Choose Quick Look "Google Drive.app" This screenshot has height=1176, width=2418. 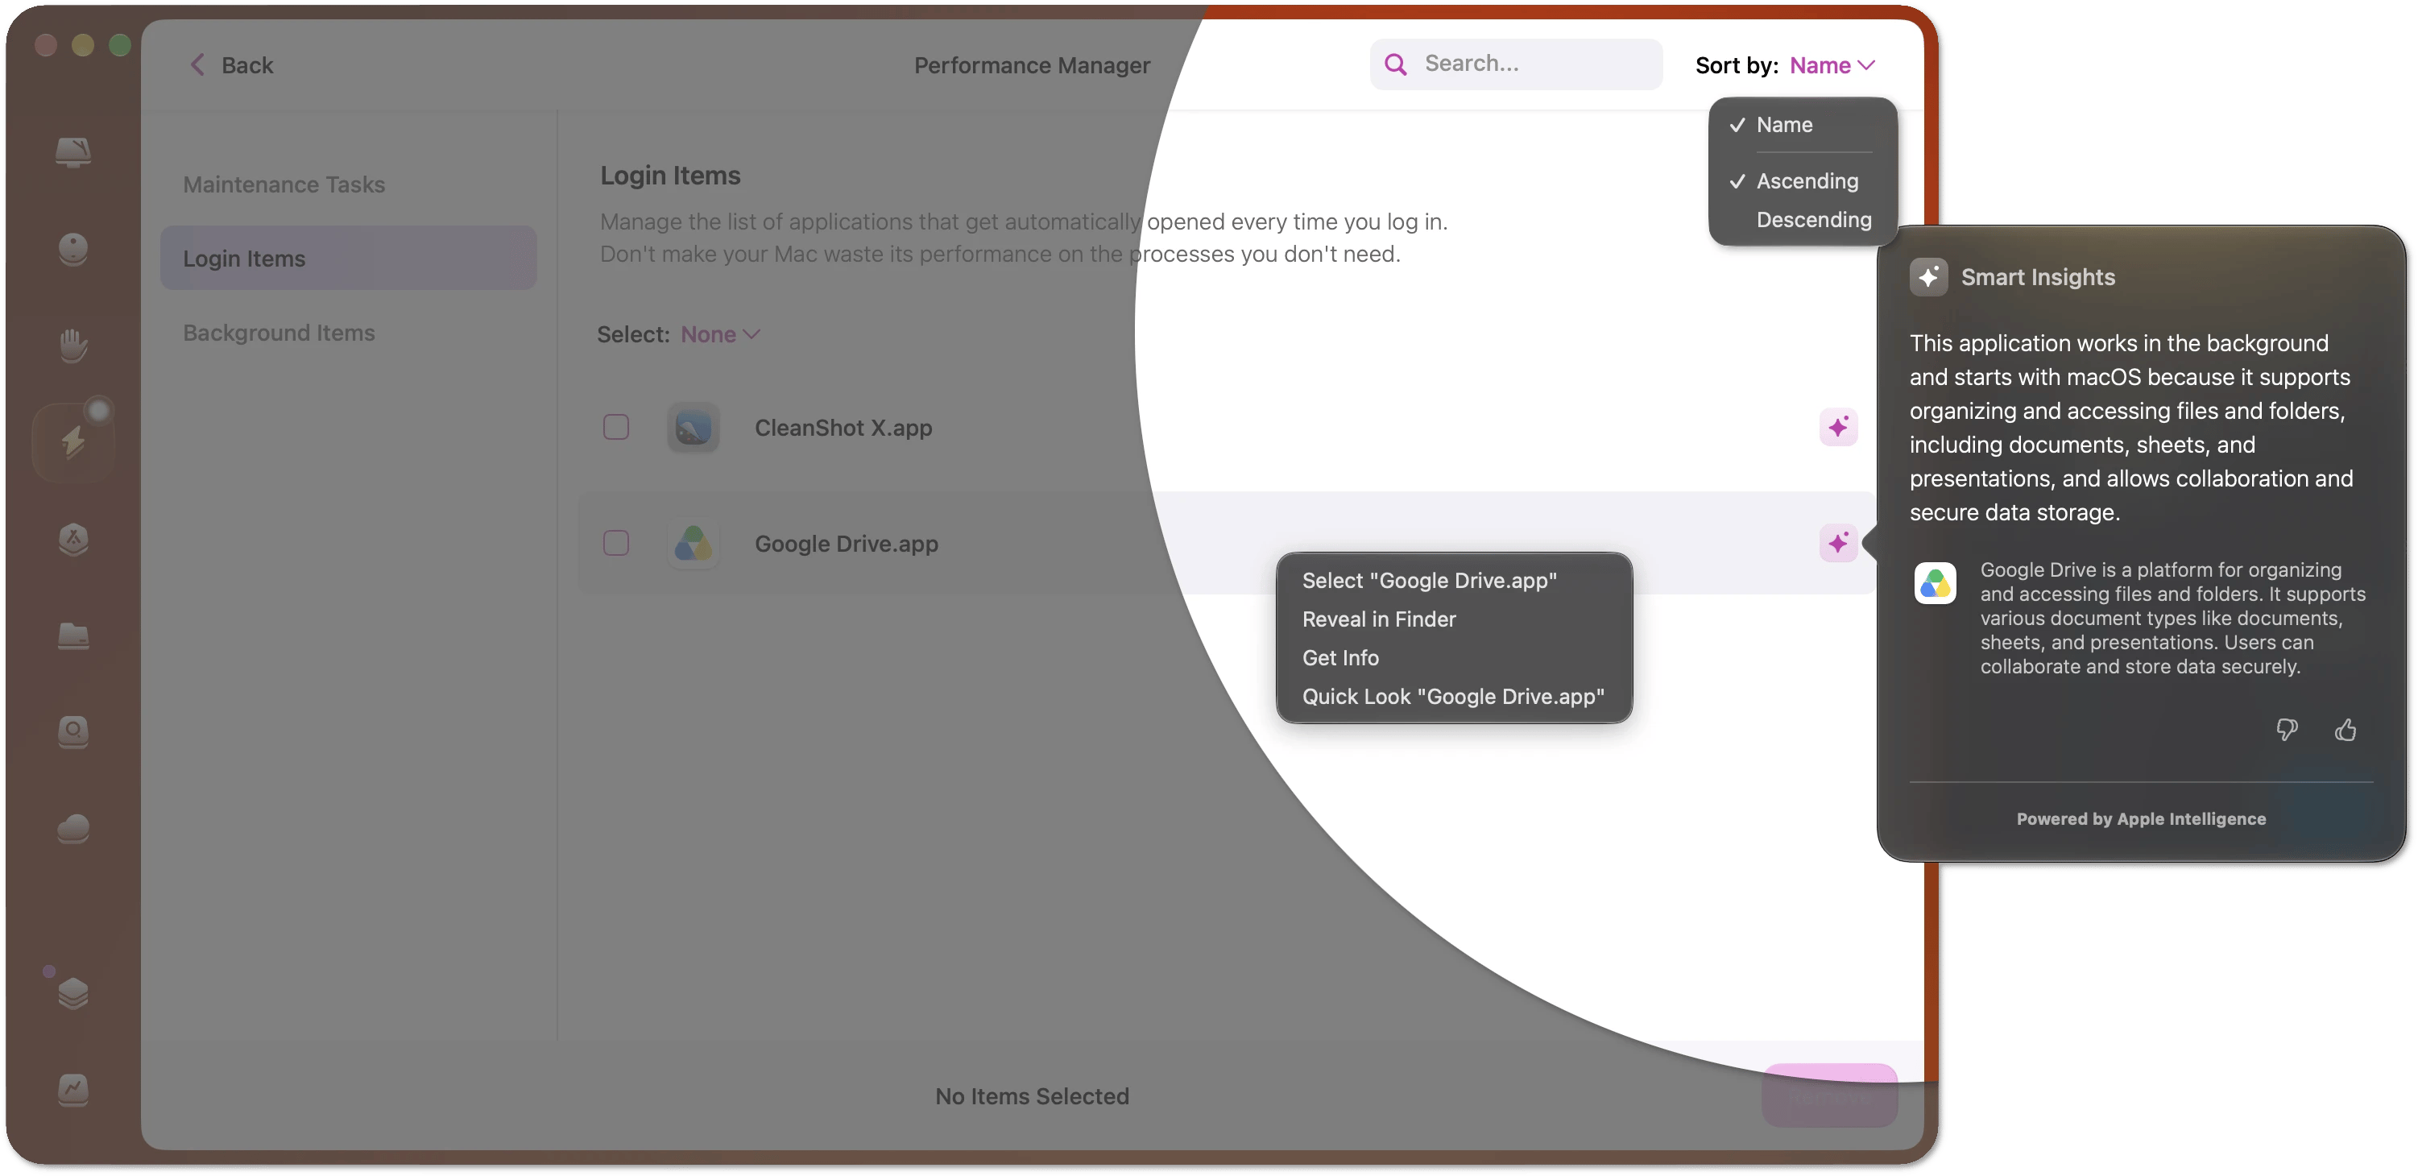(1453, 697)
